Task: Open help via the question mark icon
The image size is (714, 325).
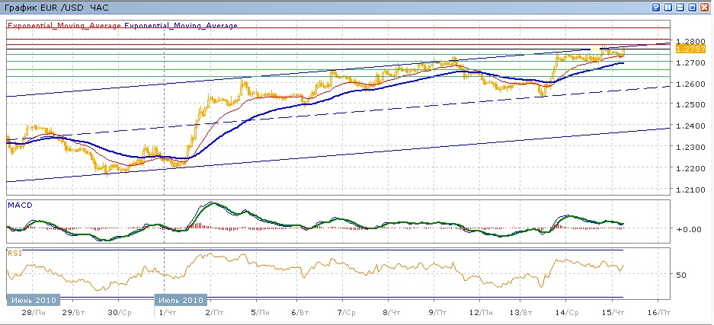Action: (x=655, y=7)
